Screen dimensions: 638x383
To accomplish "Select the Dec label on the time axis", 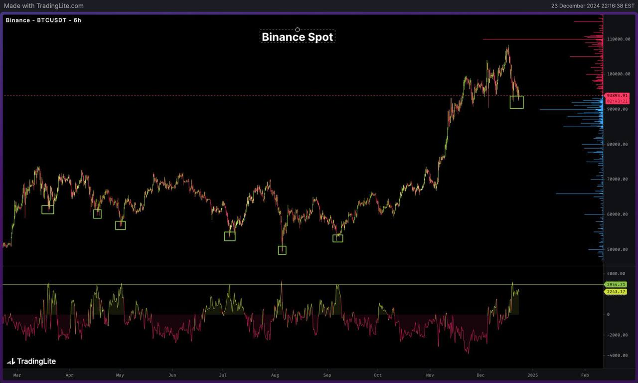I will (x=480, y=375).
